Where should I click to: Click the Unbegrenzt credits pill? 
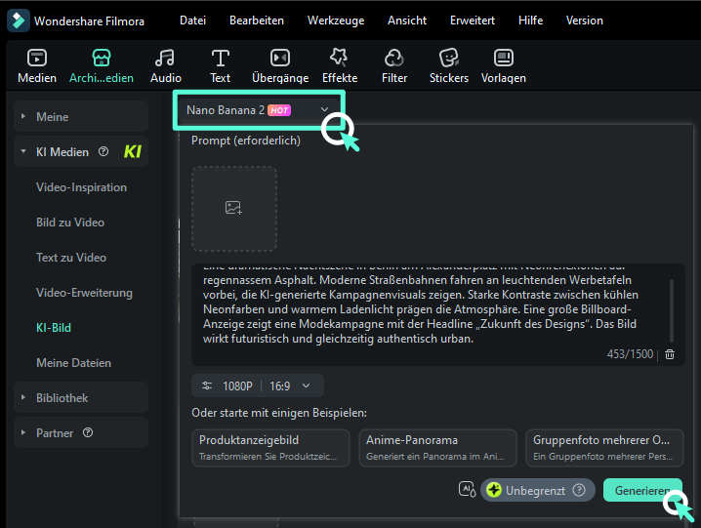pos(537,490)
